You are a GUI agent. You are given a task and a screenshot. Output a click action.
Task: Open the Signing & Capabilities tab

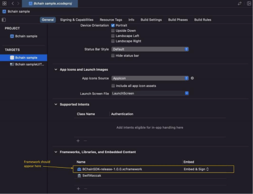point(77,20)
